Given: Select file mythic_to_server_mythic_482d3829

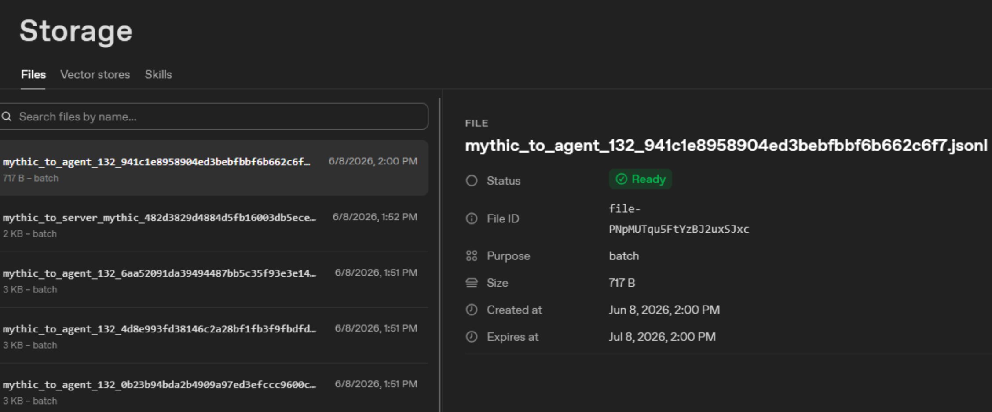Looking at the screenshot, I should pyautogui.click(x=214, y=224).
